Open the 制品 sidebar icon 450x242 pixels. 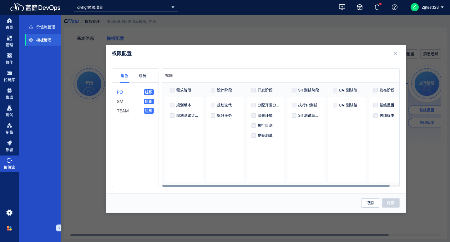coord(9,126)
